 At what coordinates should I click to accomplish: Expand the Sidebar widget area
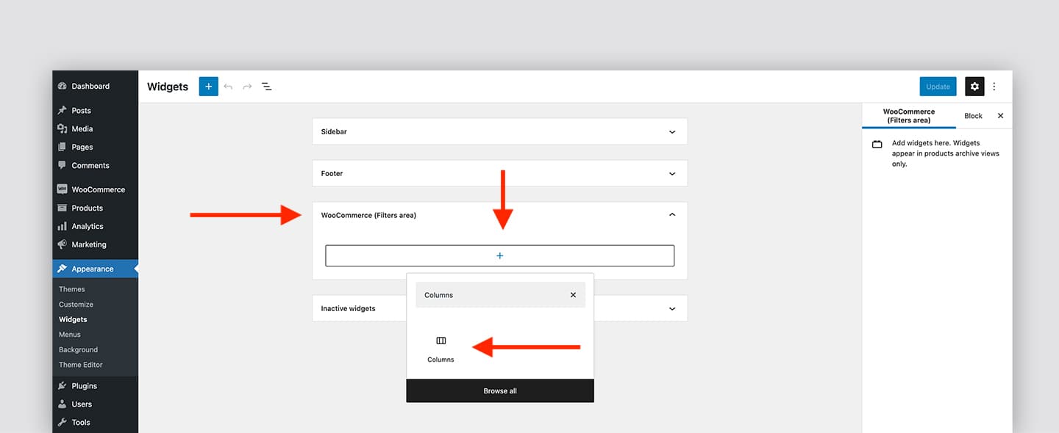[672, 132]
